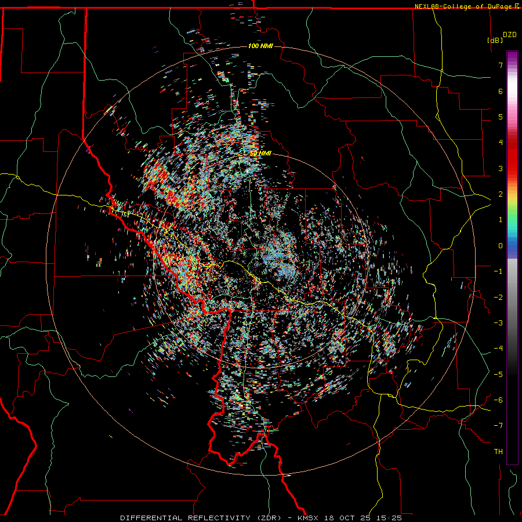Viewport: 522px width, 522px height.
Task: Pick the -4 label on color scale
Action: [498, 348]
